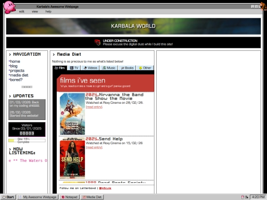Open the blog navigation link
Screen dimensions: 267x200
(x=14, y=66)
